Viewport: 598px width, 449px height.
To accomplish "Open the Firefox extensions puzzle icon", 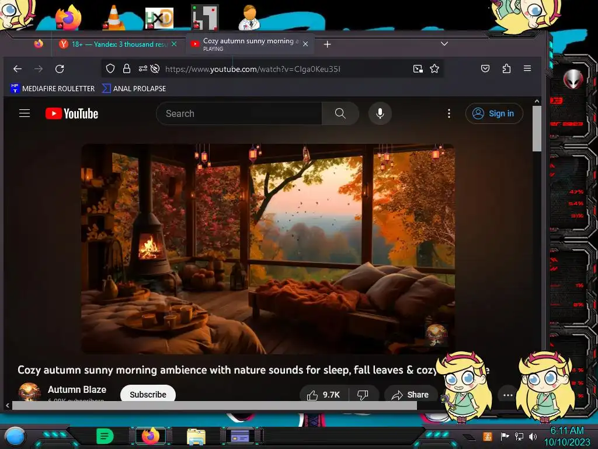I will (x=506, y=69).
